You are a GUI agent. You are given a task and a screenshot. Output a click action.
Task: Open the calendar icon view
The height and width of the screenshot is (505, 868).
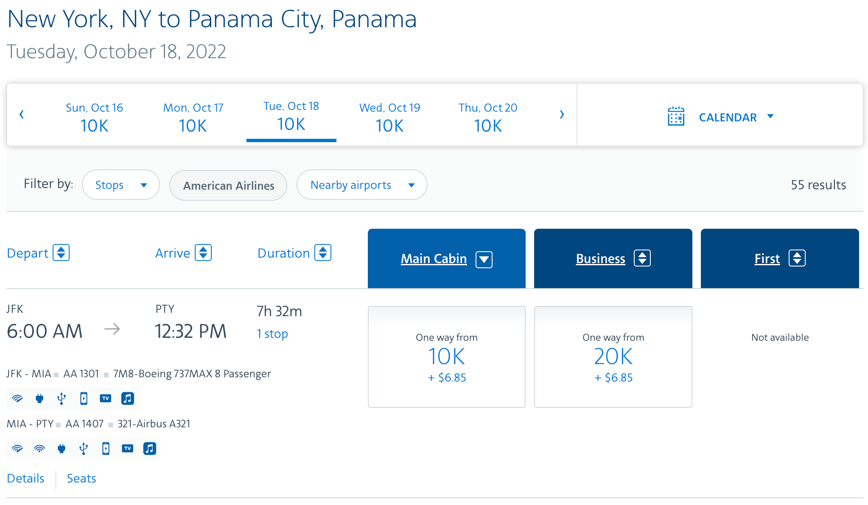(x=676, y=116)
